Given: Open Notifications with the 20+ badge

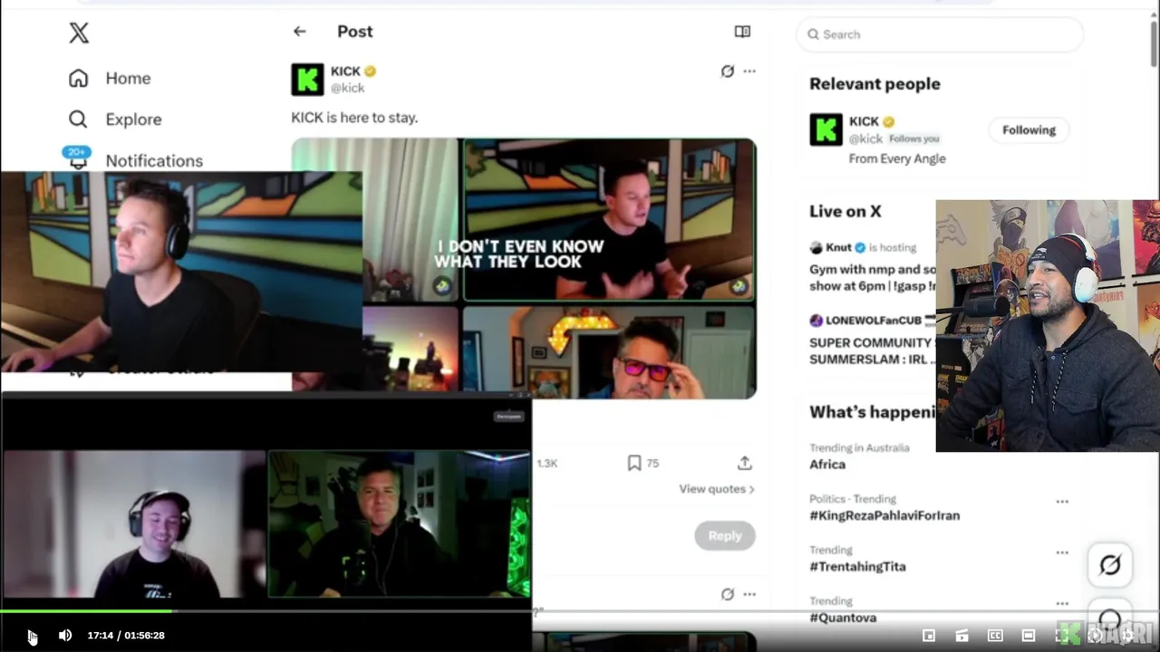Looking at the screenshot, I should coord(135,159).
